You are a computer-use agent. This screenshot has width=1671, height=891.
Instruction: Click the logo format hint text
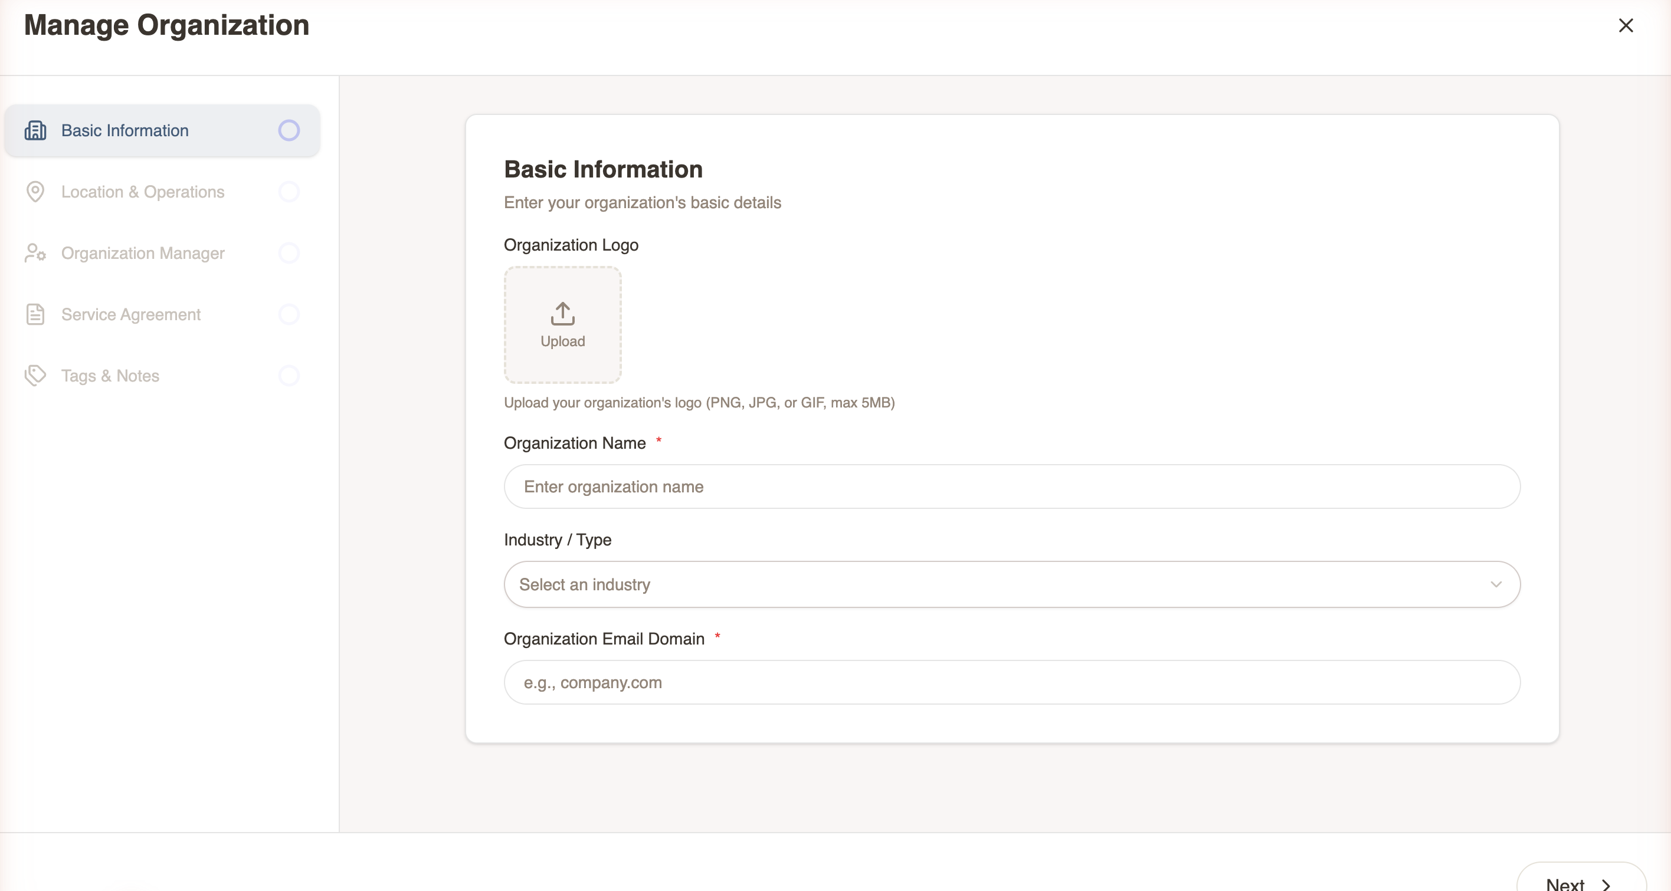(699, 403)
